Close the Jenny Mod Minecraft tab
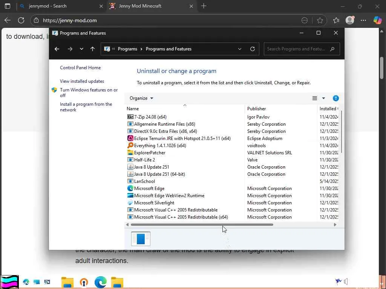Image resolution: width=386 pixels, height=289 pixels. (x=191, y=6)
